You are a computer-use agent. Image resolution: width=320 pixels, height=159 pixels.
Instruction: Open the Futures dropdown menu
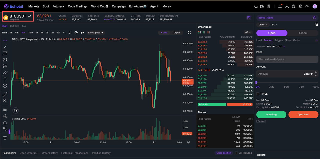tap(58, 6)
